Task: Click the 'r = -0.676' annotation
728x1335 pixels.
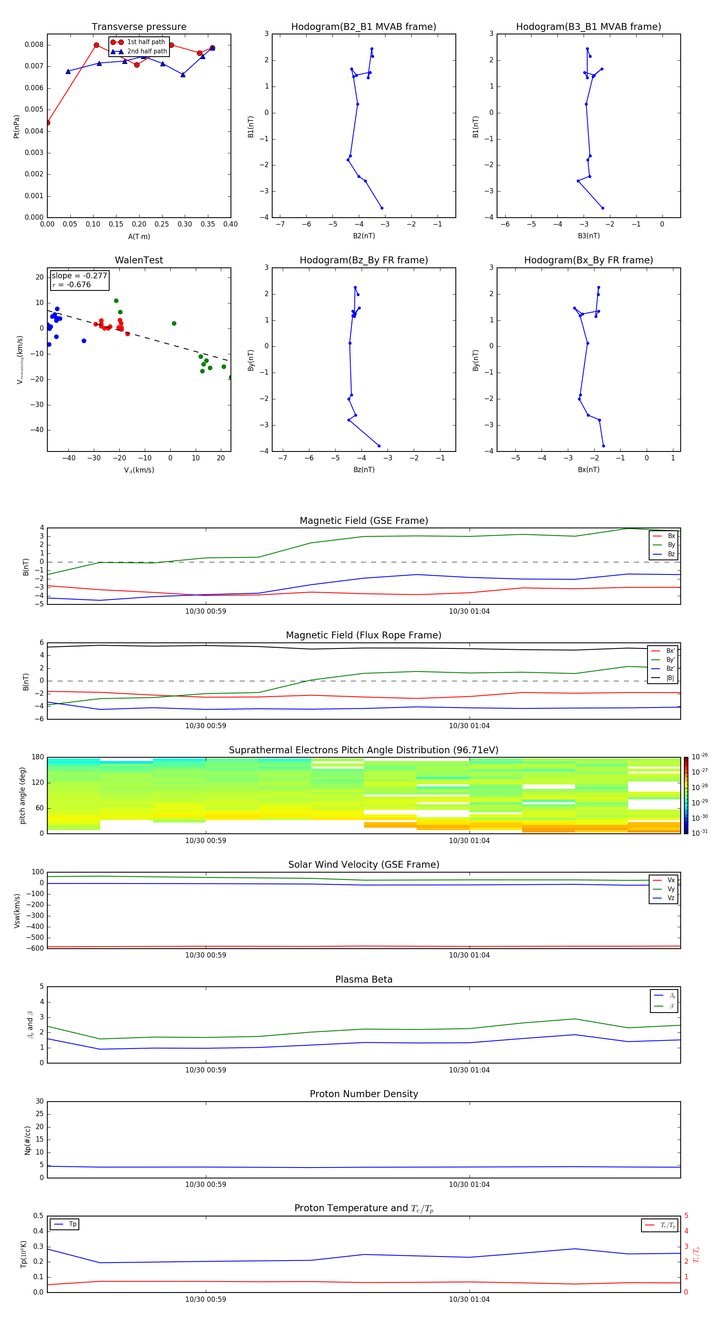Action: click(72, 284)
